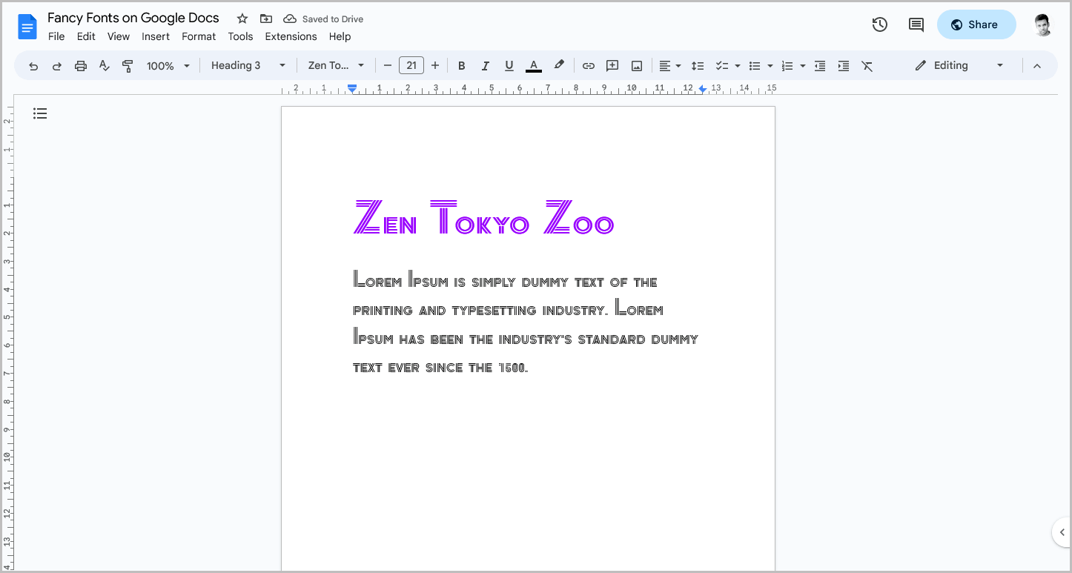Open the Extensions menu

[291, 36]
